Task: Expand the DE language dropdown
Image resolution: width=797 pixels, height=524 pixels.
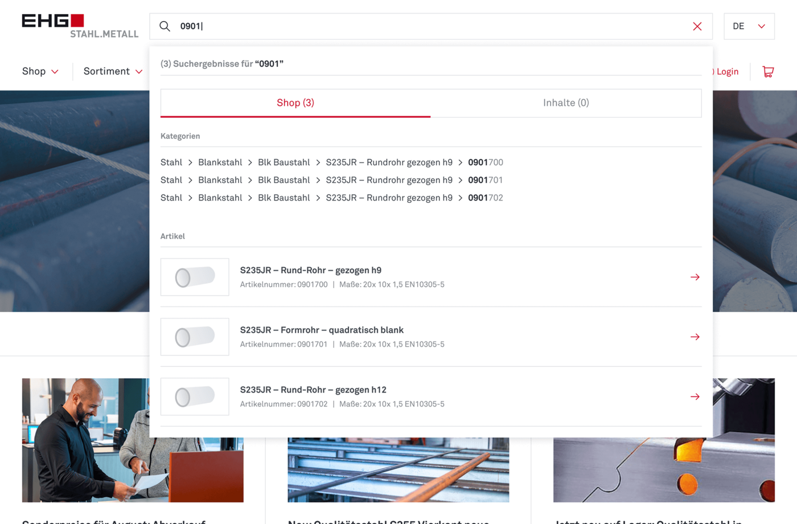Action: 749,26
